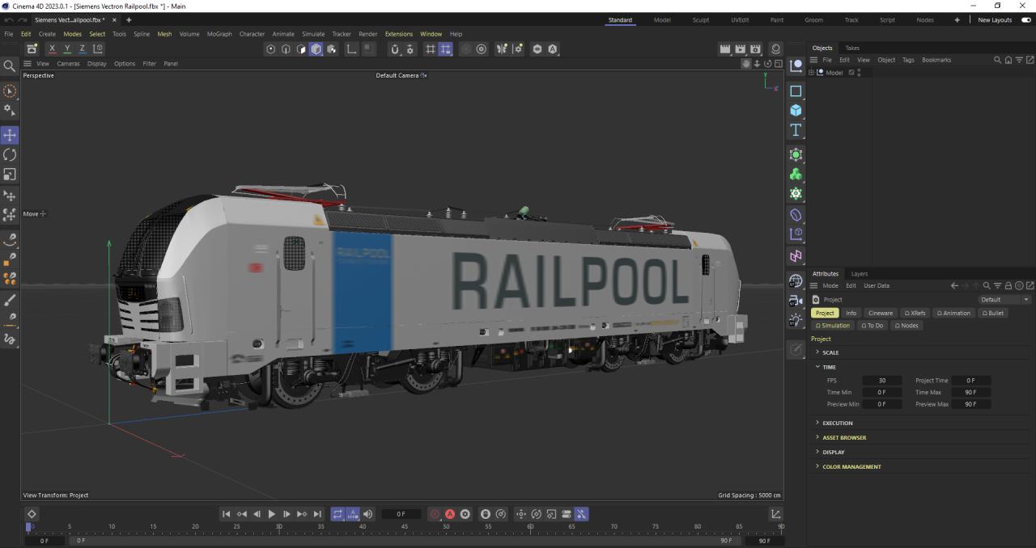This screenshot has height=548, width=1036.
Task: Switch to the Takes tab
Action: tap(852, 48)
